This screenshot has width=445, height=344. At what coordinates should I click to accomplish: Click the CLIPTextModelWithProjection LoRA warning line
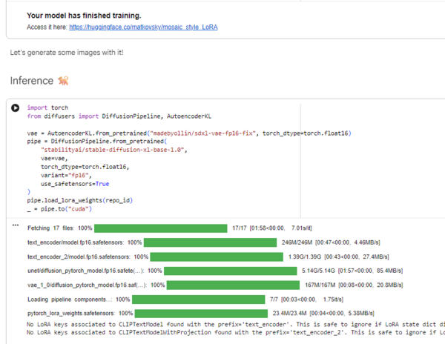[x=222, y=332]
